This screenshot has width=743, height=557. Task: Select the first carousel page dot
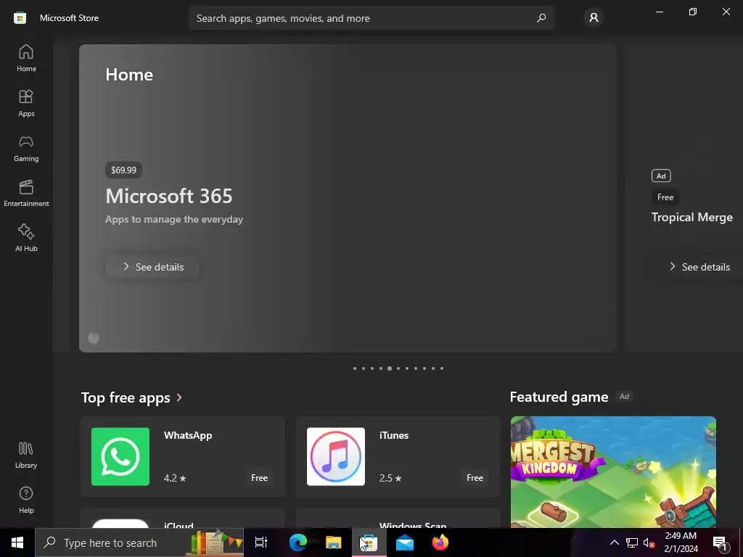coord(355,368)
